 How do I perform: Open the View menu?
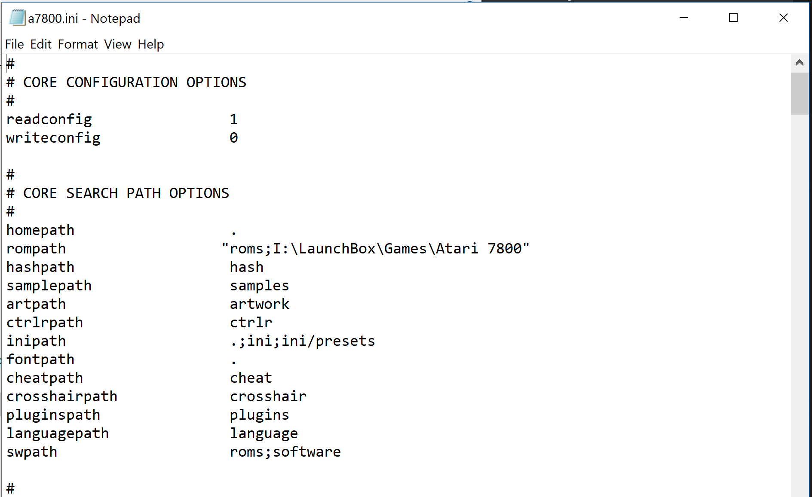tap(118, 44)
